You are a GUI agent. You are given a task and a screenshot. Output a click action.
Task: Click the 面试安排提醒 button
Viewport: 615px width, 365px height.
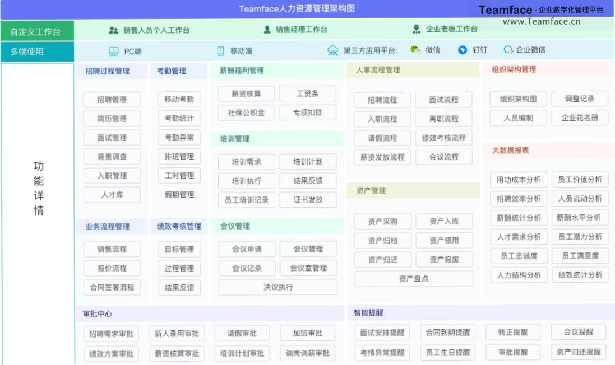coord(382,333)
